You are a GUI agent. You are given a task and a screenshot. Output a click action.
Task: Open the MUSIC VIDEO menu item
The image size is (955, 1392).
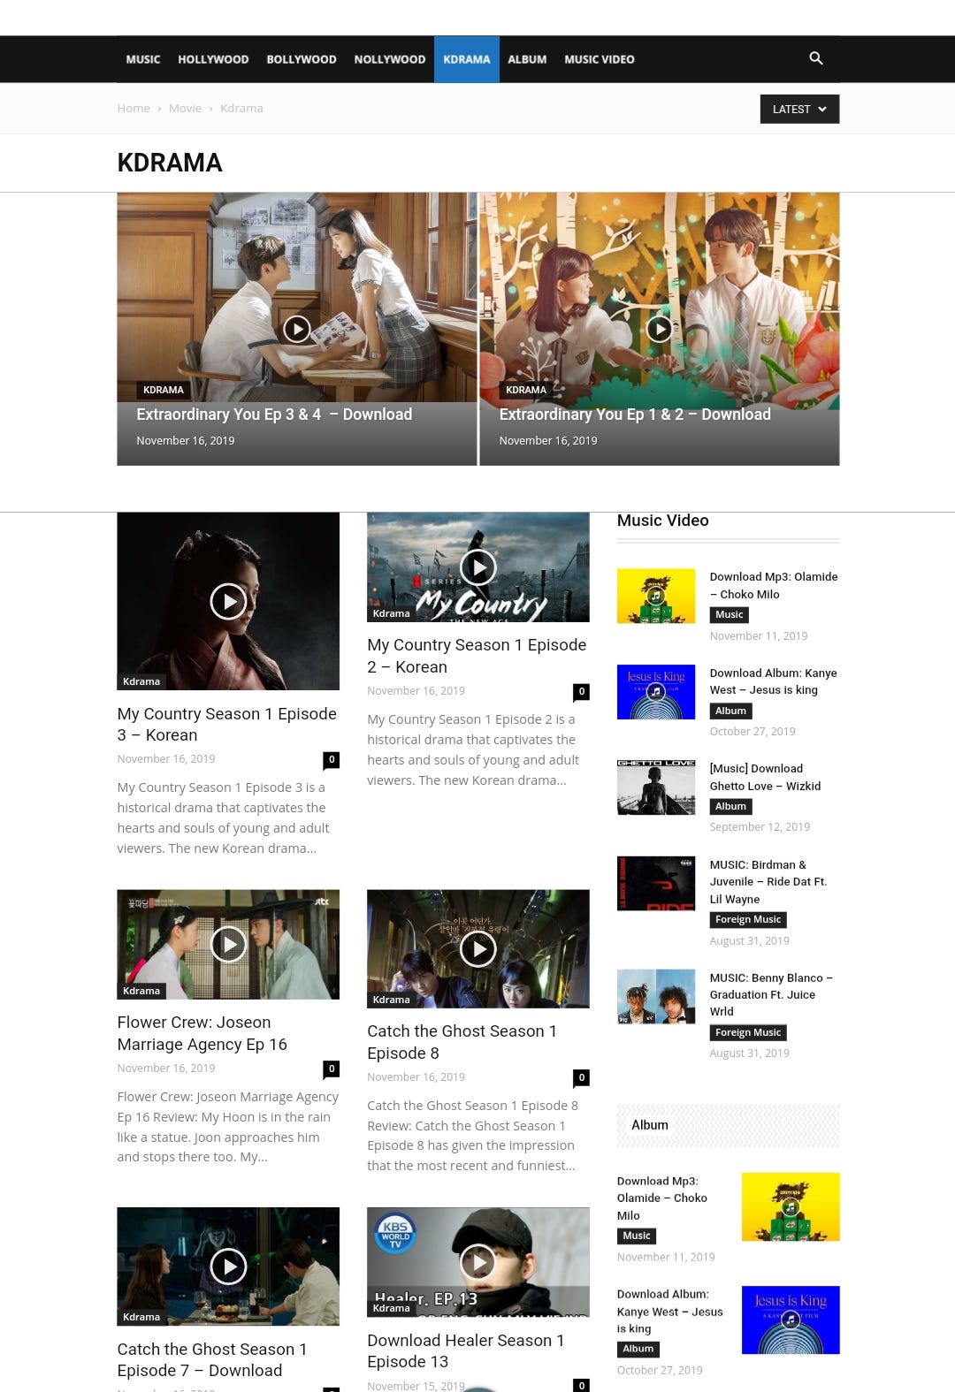click(600, 59)
